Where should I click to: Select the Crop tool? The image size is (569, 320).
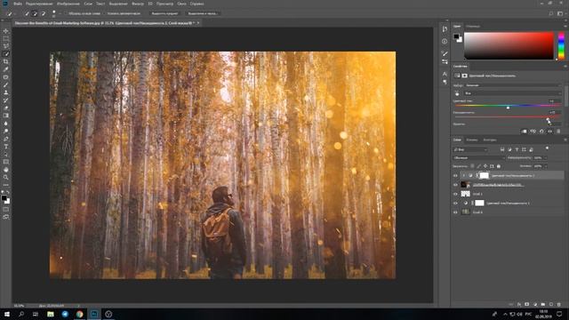click(x=6, y=61)
